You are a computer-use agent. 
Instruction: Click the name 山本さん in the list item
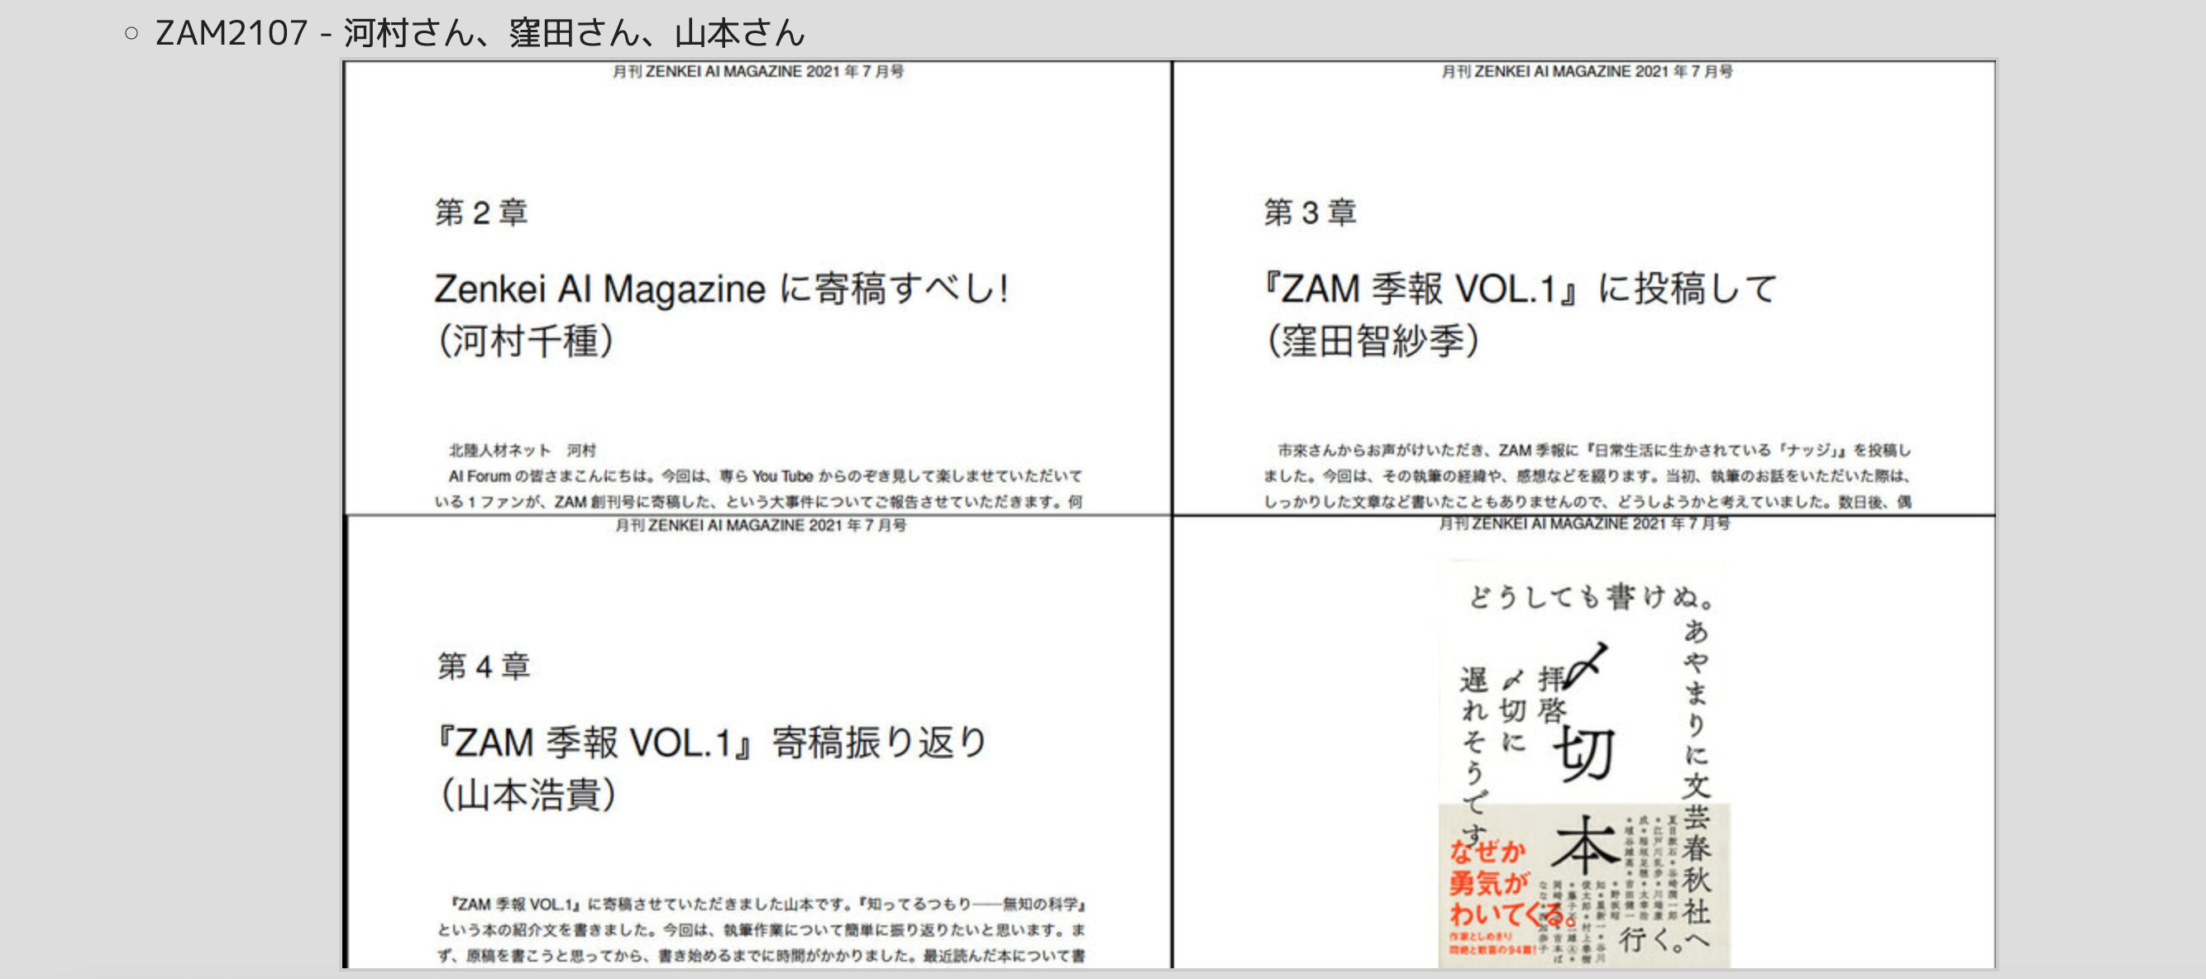(x=740, y=33)
